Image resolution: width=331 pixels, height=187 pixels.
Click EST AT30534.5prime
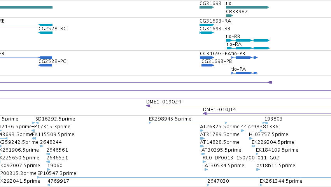click(x=224, y=166)
